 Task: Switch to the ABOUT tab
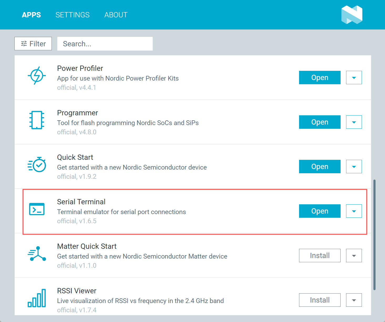click(x=116, y=15)
